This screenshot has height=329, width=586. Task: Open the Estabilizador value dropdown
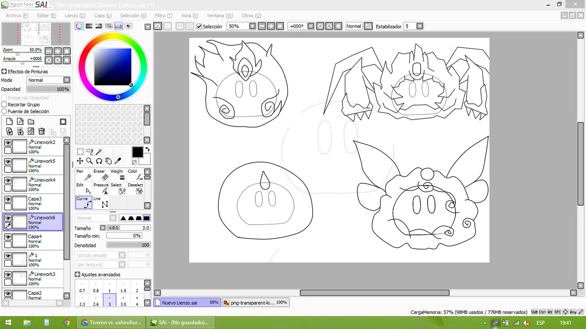click(420, 26)
